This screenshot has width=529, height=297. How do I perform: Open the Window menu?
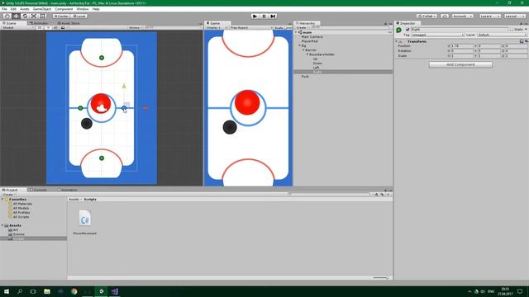83,9
